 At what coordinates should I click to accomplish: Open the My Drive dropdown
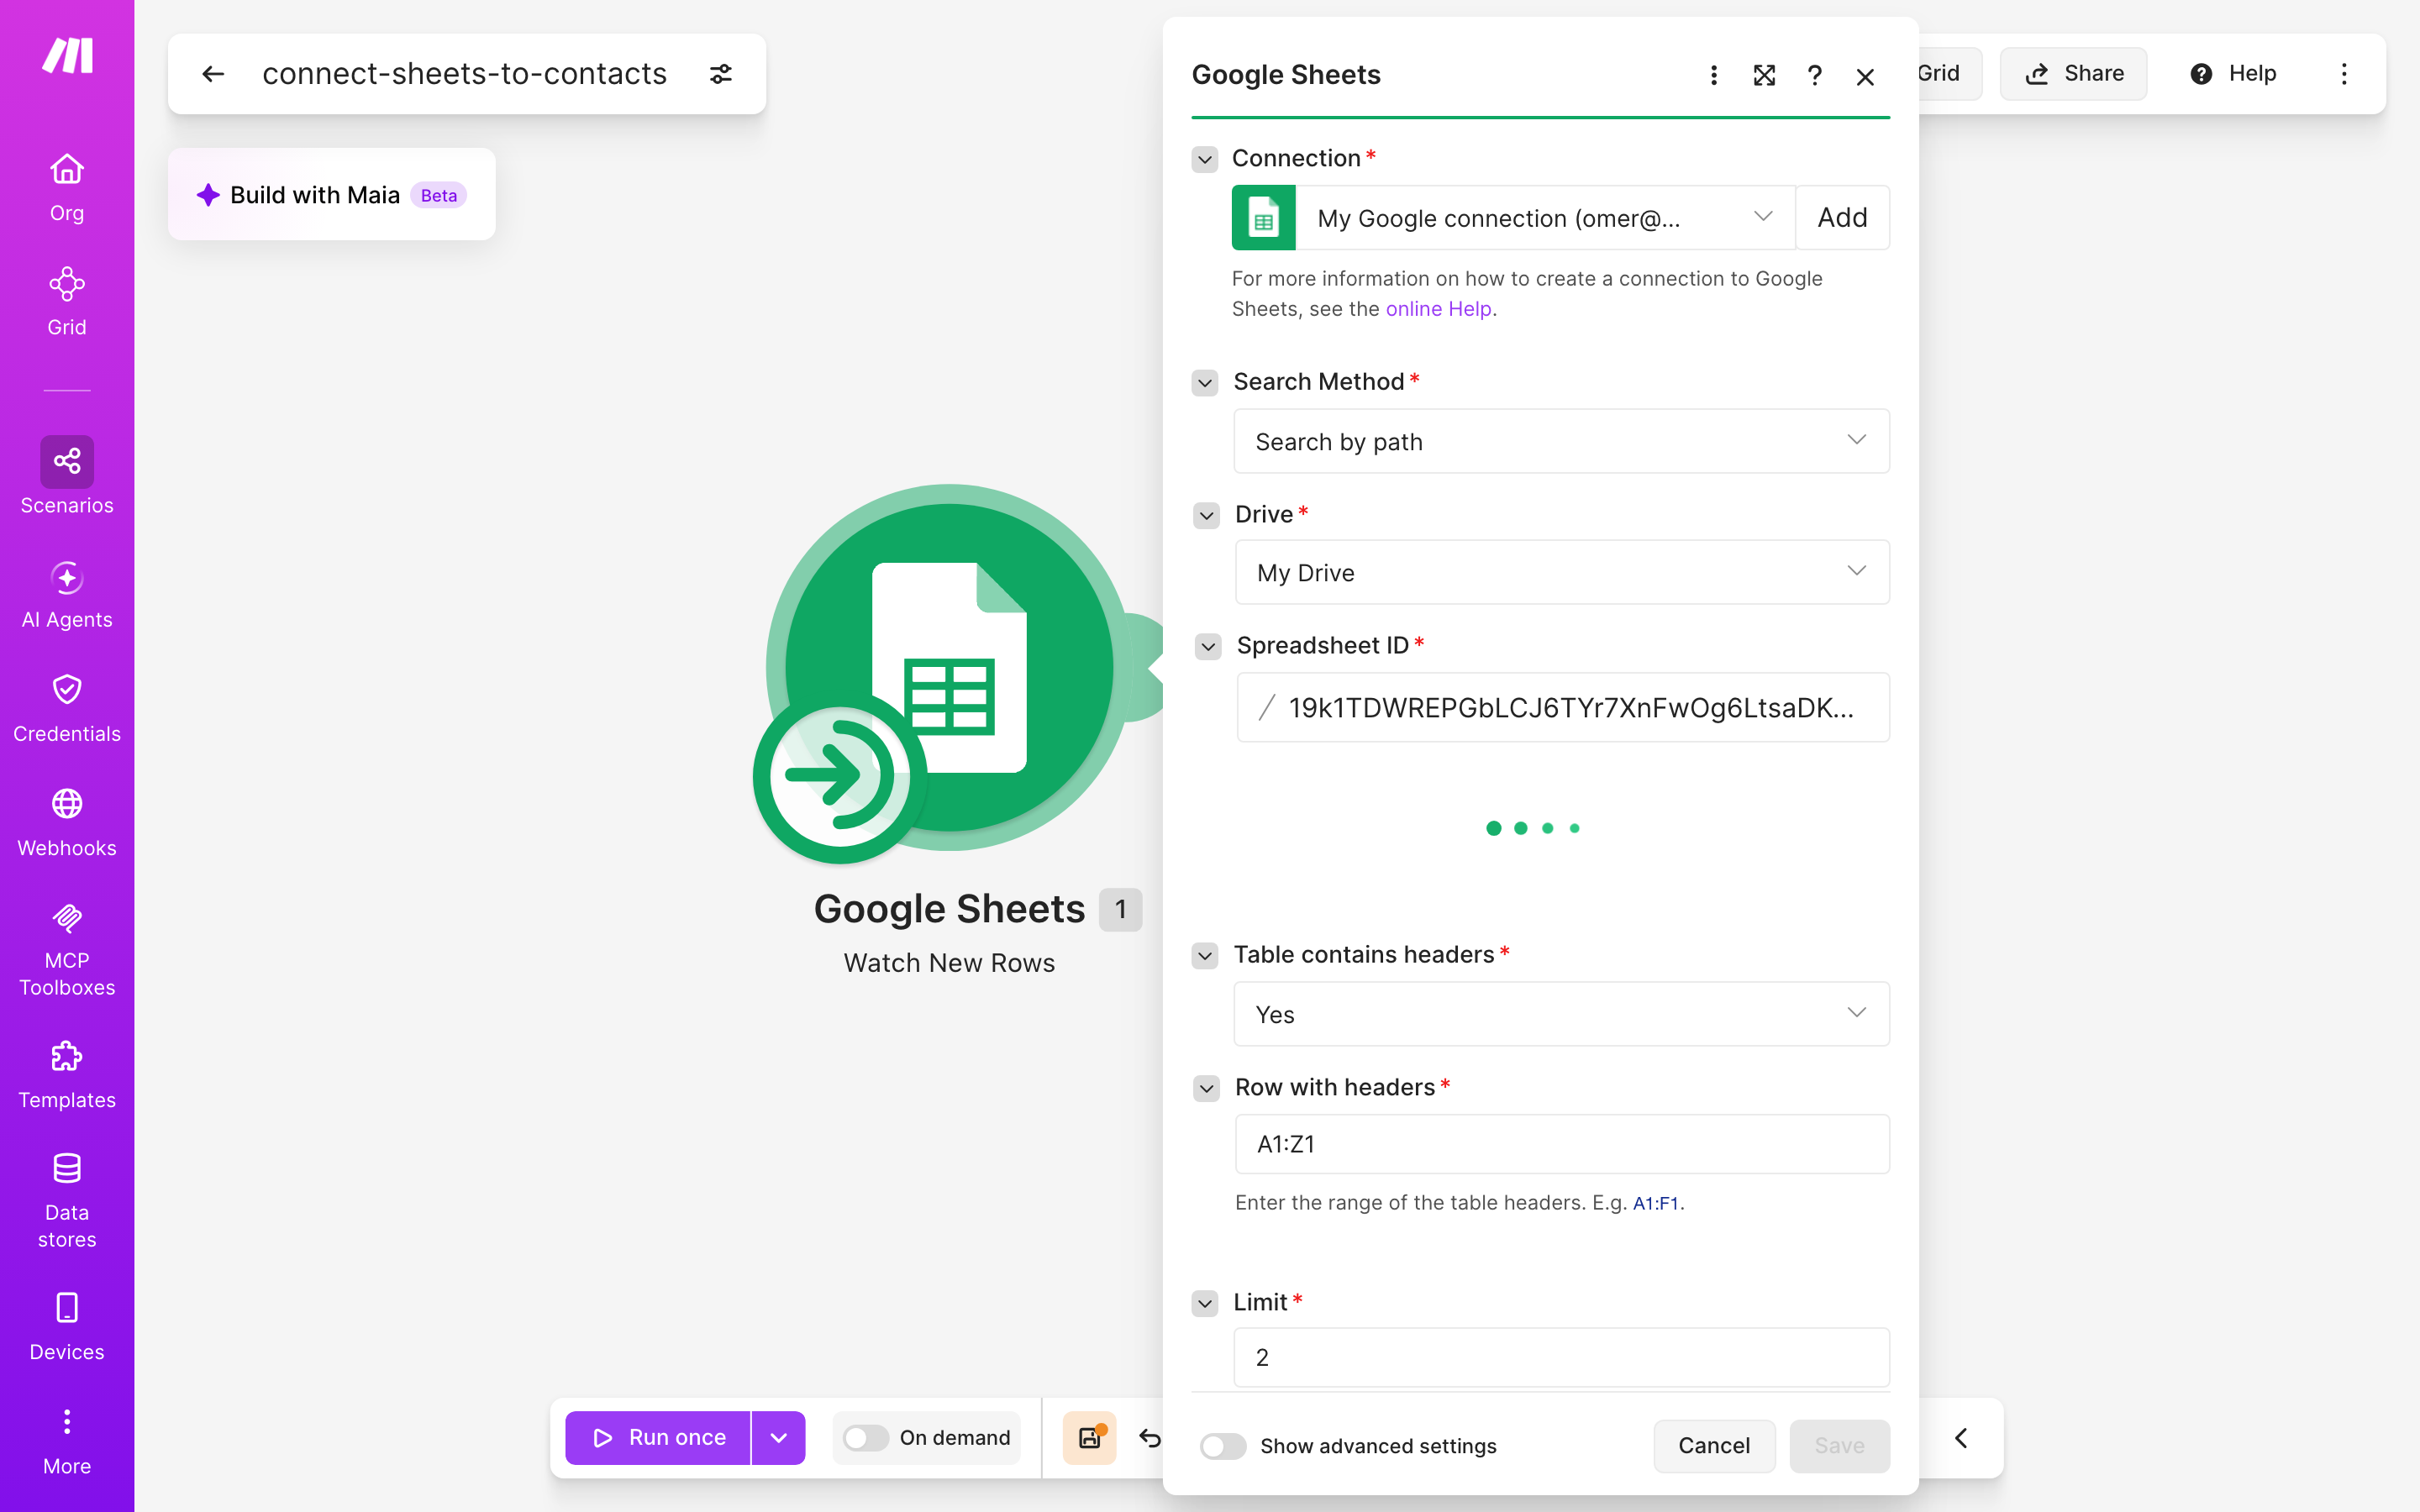tap(1562, 572)
